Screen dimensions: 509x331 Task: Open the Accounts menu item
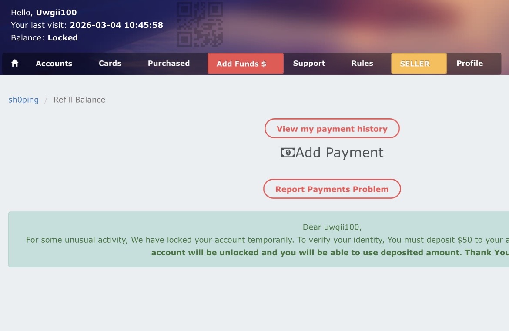click(54, 64)
